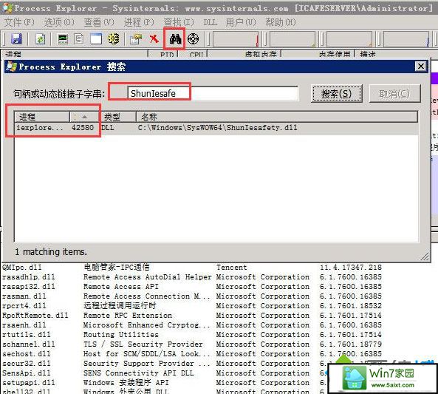
Task: Open the 查找(I) menu
Action: click(179, 22)
